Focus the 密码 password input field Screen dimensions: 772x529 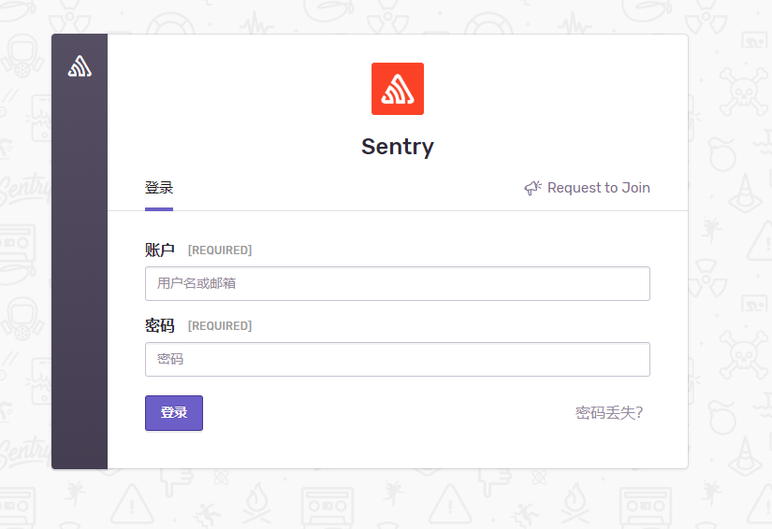pyautogui.click(x=398, y=360)
